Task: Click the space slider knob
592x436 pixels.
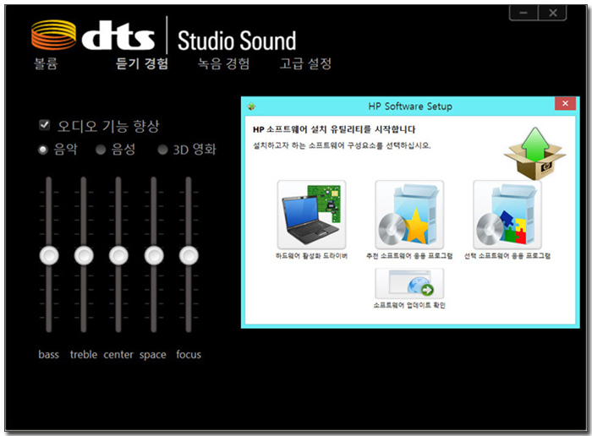Action: (154, 256)
